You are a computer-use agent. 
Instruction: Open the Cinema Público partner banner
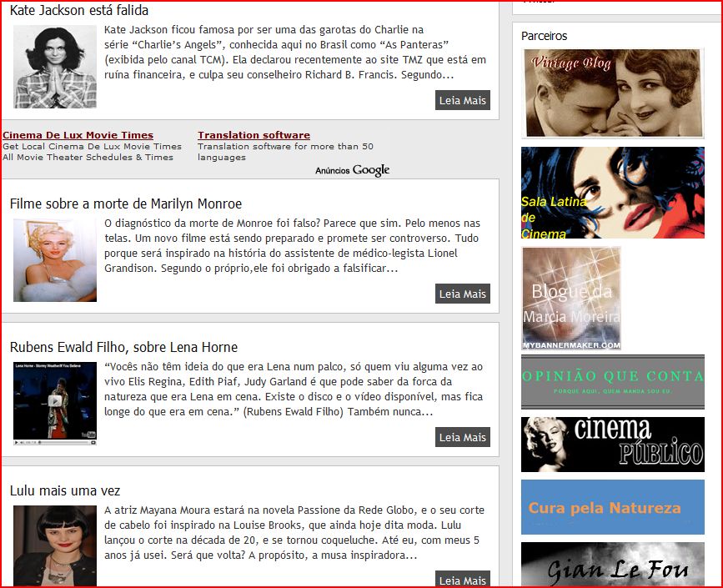[x=613, y=445]
